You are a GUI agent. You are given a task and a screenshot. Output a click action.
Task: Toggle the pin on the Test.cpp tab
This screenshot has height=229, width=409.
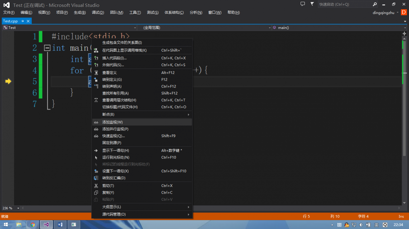[23, 21]
